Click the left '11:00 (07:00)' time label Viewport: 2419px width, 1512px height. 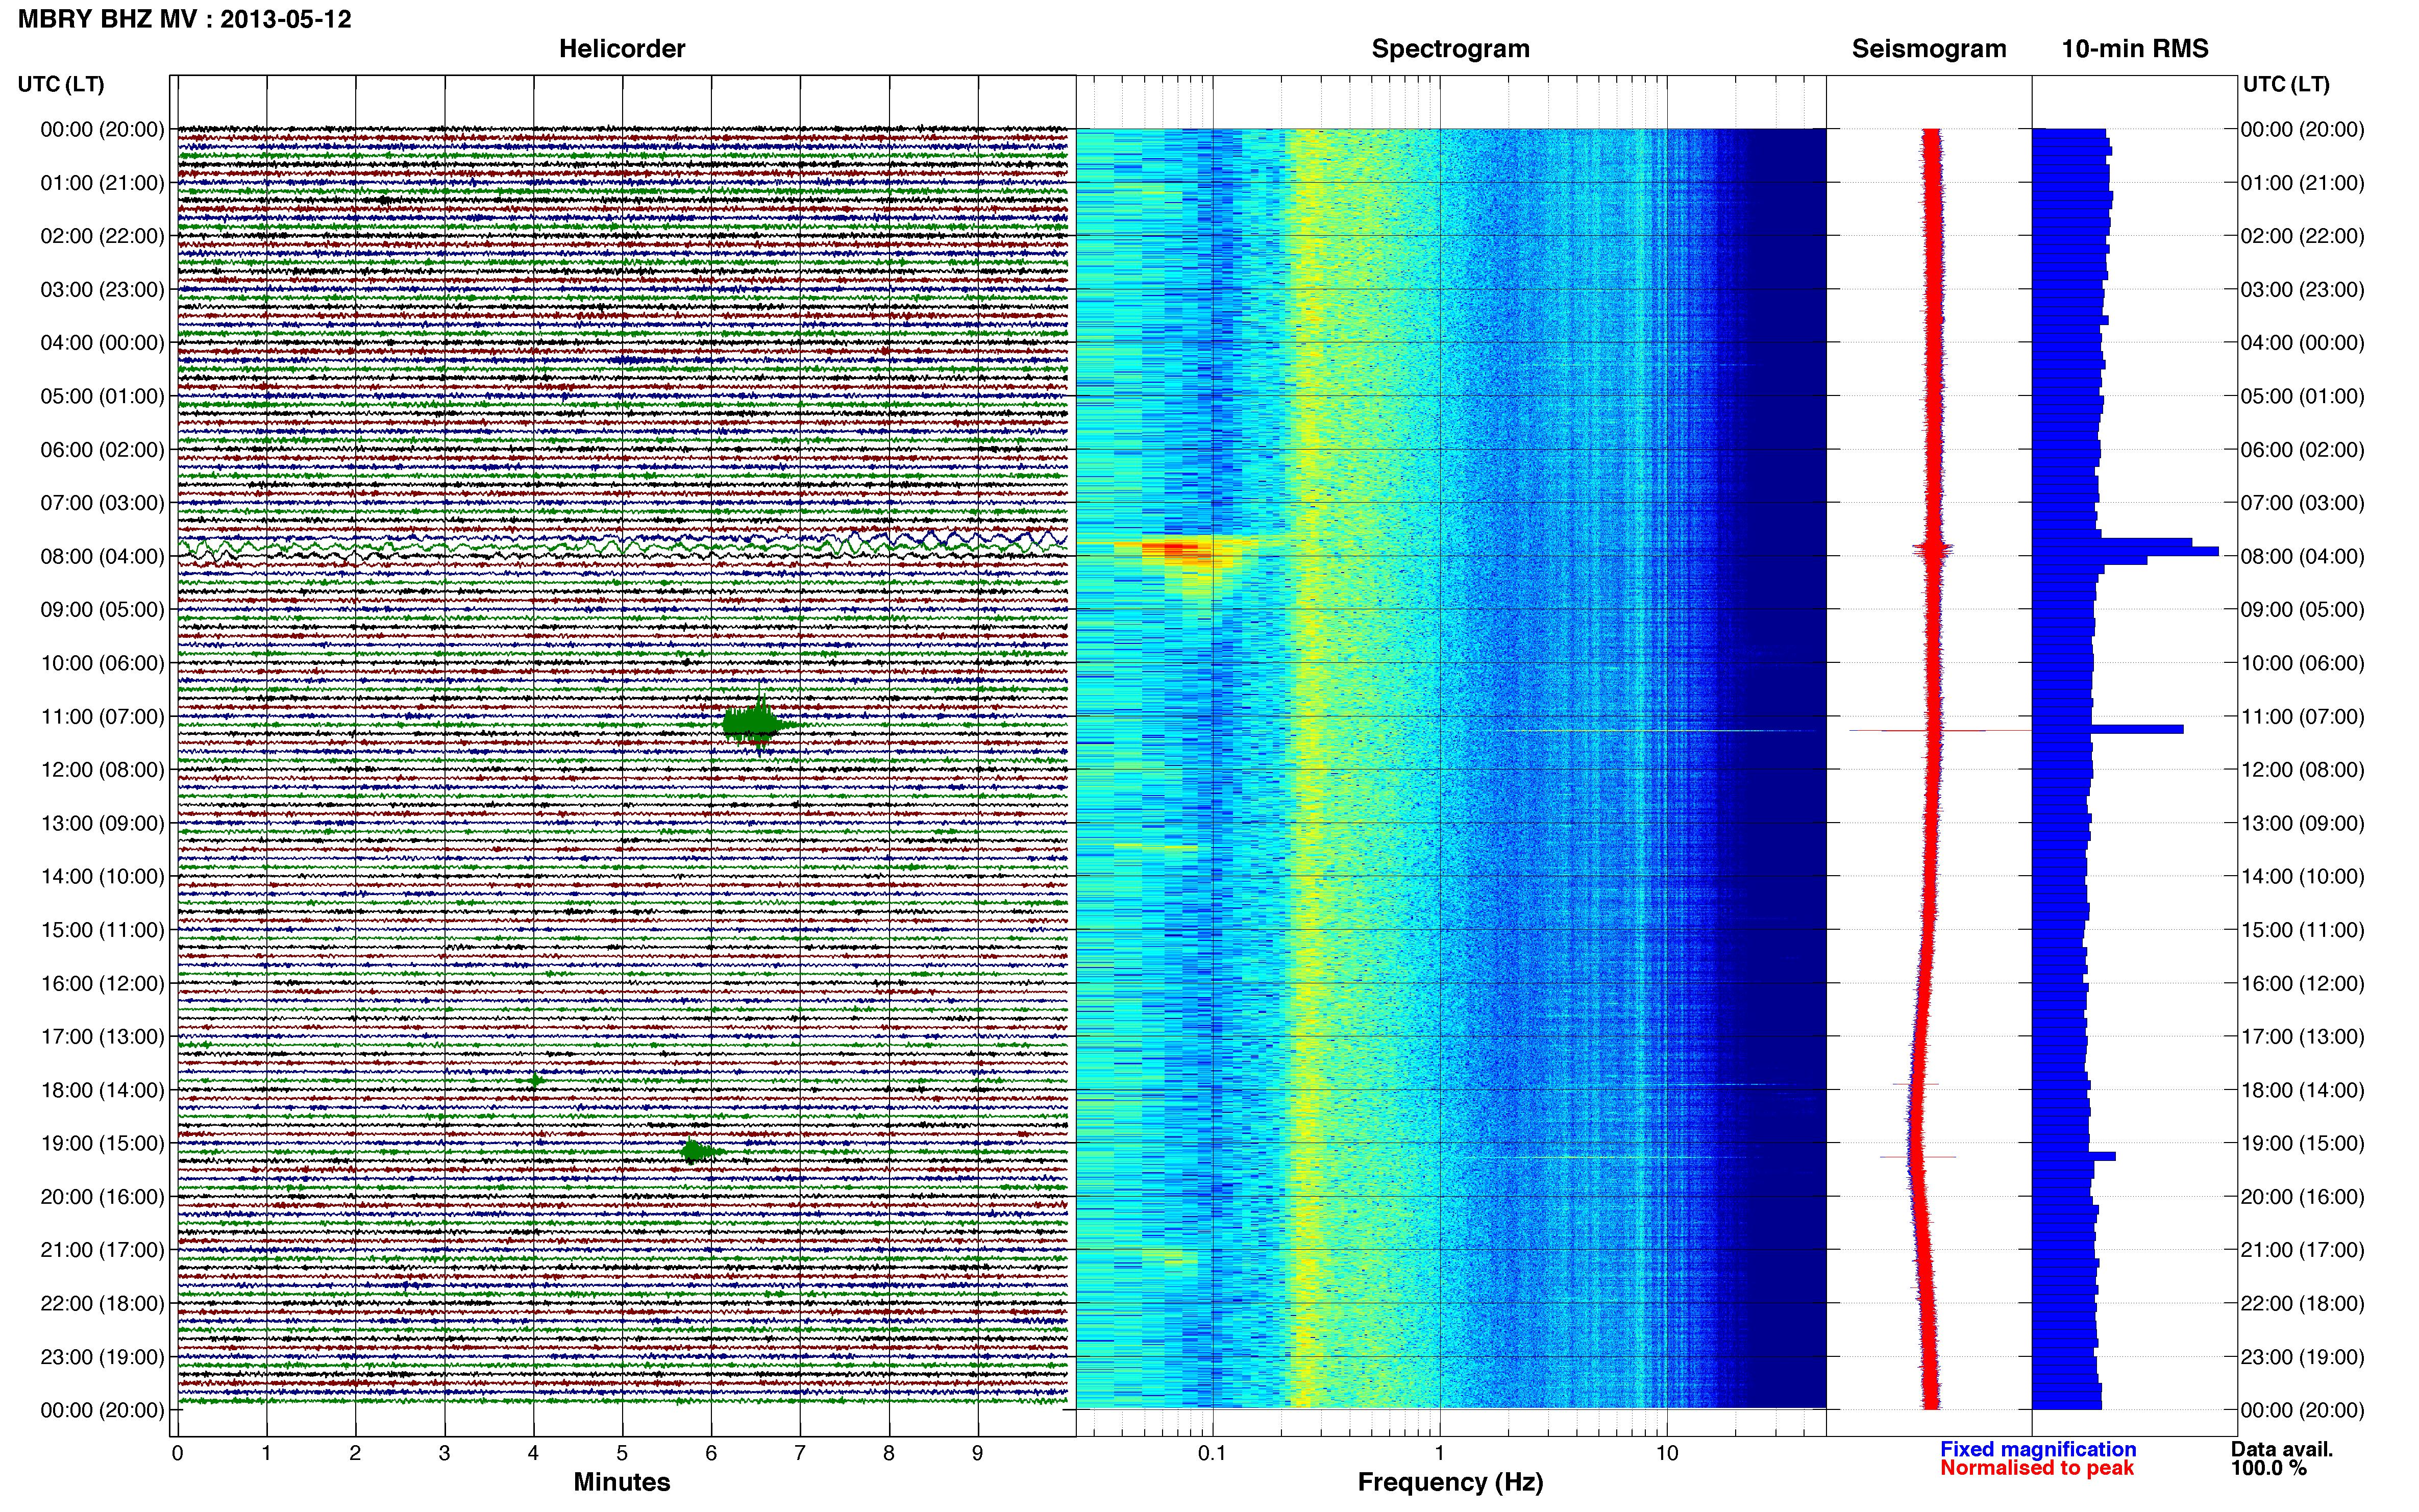click(x=102, y=716)
